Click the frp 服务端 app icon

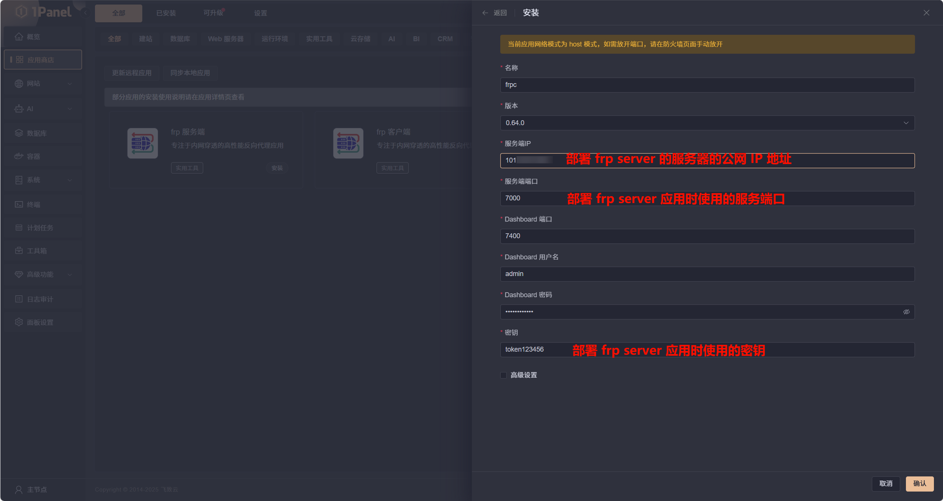(x=143, y=143)
